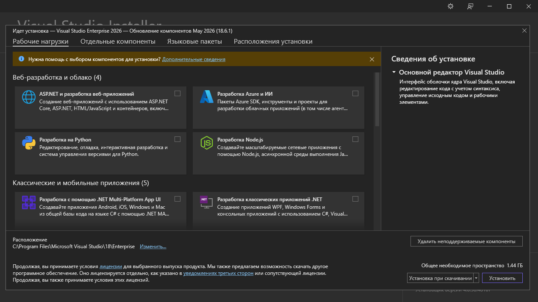Click the Установить button
This screenshot has width=538, height=302.
(502, 278)
